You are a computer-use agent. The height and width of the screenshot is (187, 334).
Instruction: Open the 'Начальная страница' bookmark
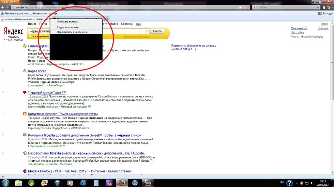pyautogui.click(x=43, y=13)
